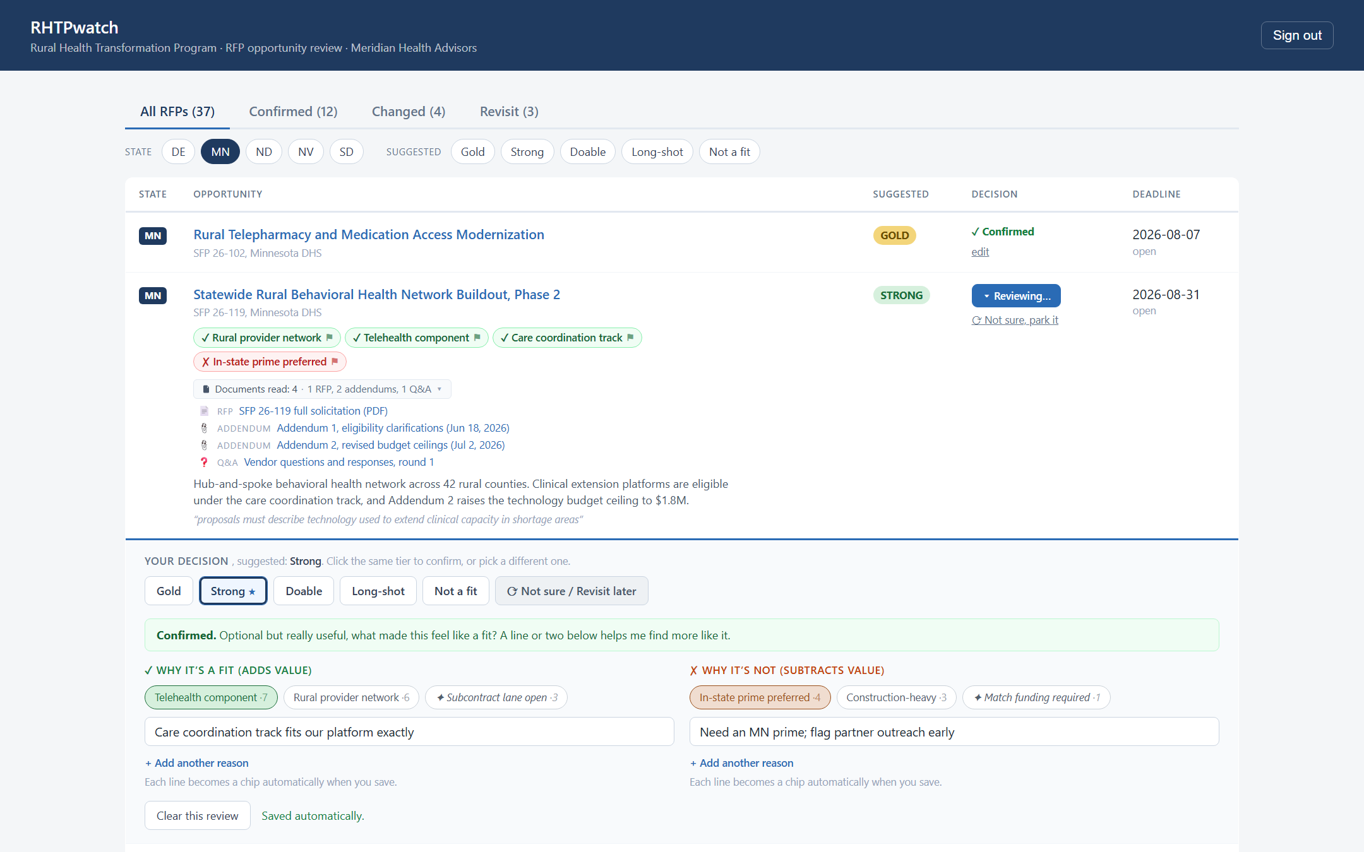Toggle In-state prime preferred reason chip
Viewport: 1364px width, 852px height.
coord(760,697)
